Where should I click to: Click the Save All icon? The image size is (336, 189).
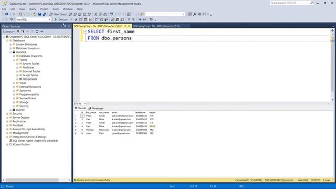[44, 14]
